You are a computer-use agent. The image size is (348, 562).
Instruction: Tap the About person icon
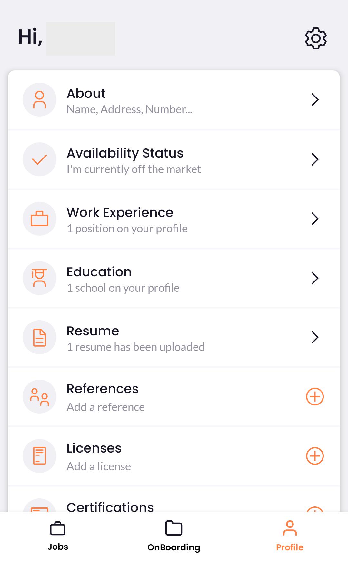39,100
